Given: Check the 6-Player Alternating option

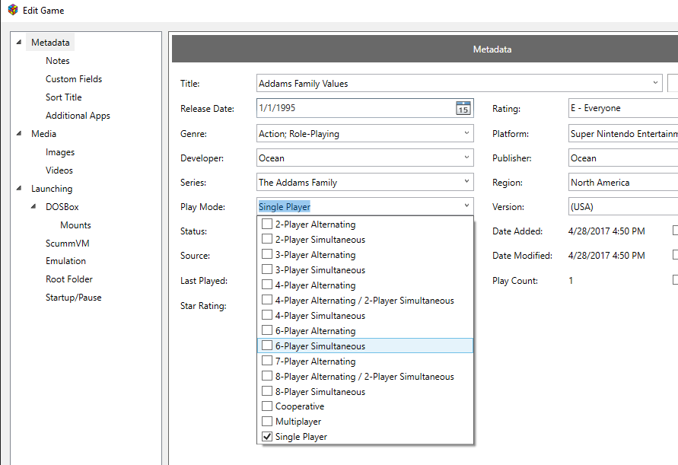Looking at the screenshot, I should click(x=267, y=330).
